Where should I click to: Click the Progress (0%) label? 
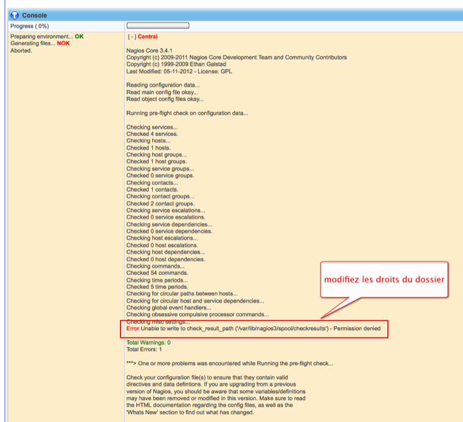[29, 26]
